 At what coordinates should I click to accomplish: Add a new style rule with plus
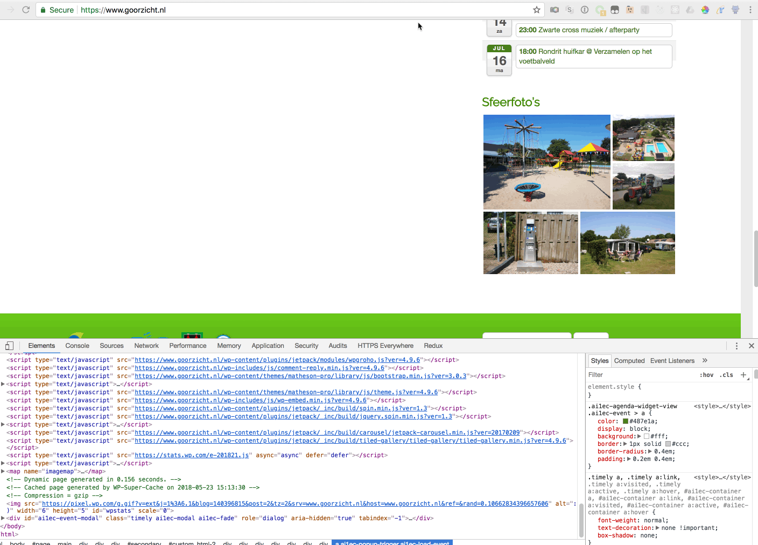coord(743,375)
